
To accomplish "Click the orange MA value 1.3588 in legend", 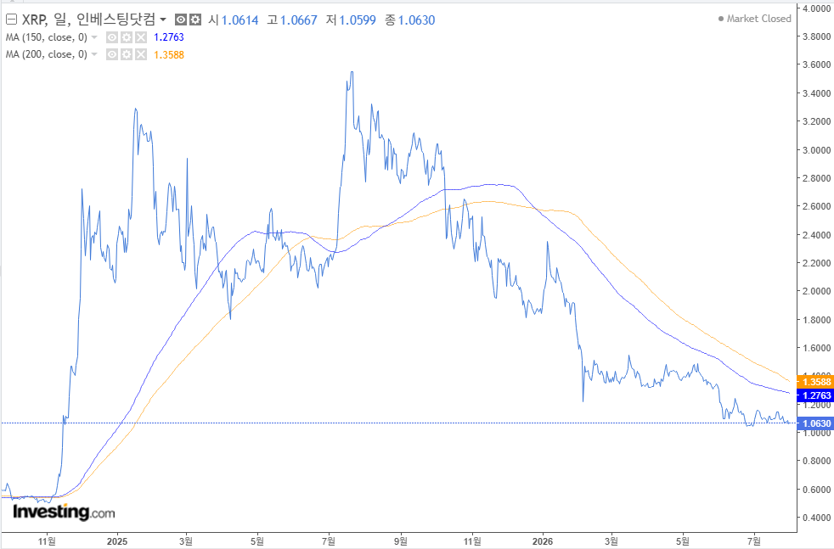I will 169,55.
